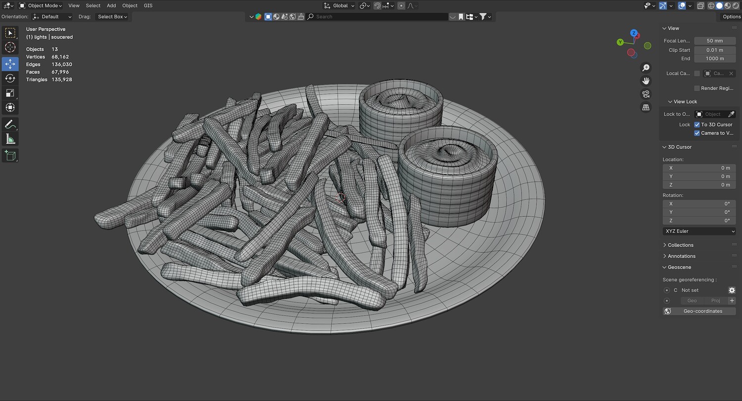
Task: Open the Options popover
Action: [731, 17]
